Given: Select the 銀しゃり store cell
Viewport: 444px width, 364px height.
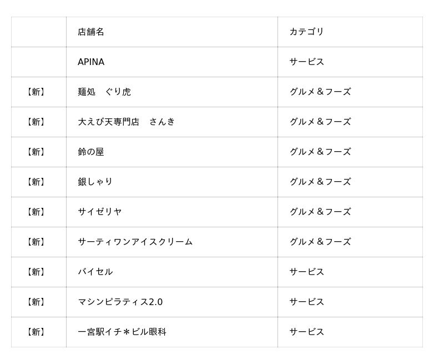Looking at the screenshot, I should (x=95, y=182).
